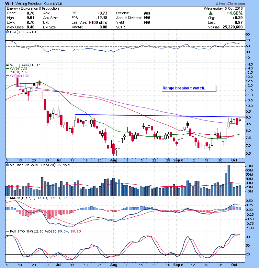Click the date Wednesday 5-Oct-2016
Viewport: 259px width, 268px height.
[x=223, y=8]
